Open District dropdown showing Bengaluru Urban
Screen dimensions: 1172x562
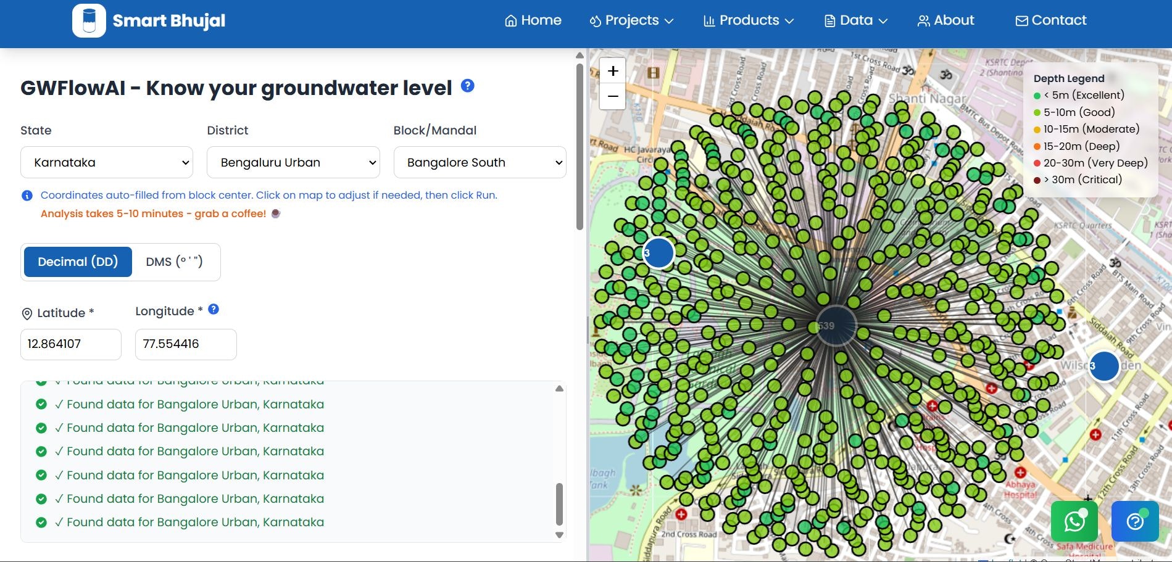tap(293, 162)
